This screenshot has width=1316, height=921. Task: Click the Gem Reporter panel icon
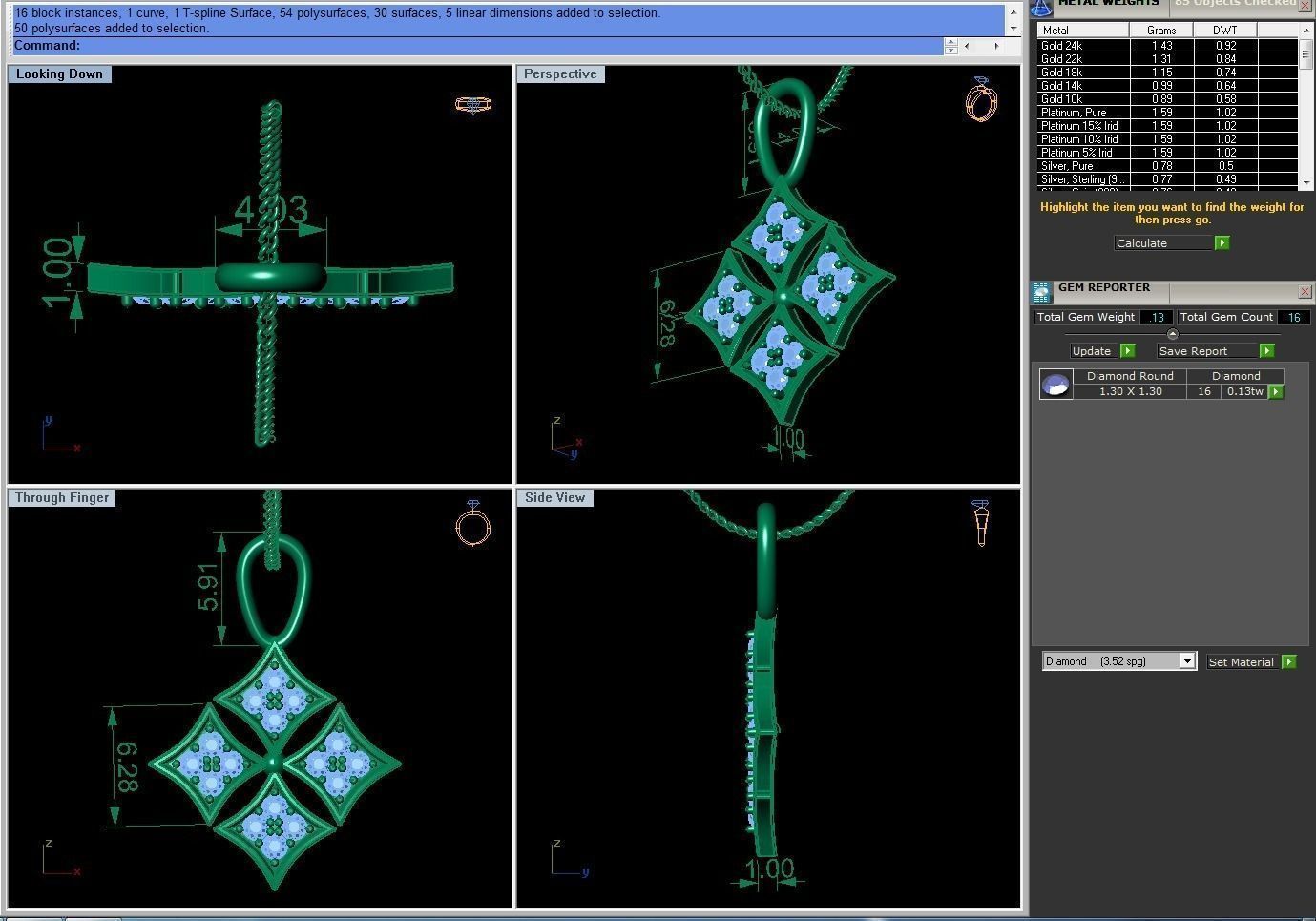pos(1041,291)
